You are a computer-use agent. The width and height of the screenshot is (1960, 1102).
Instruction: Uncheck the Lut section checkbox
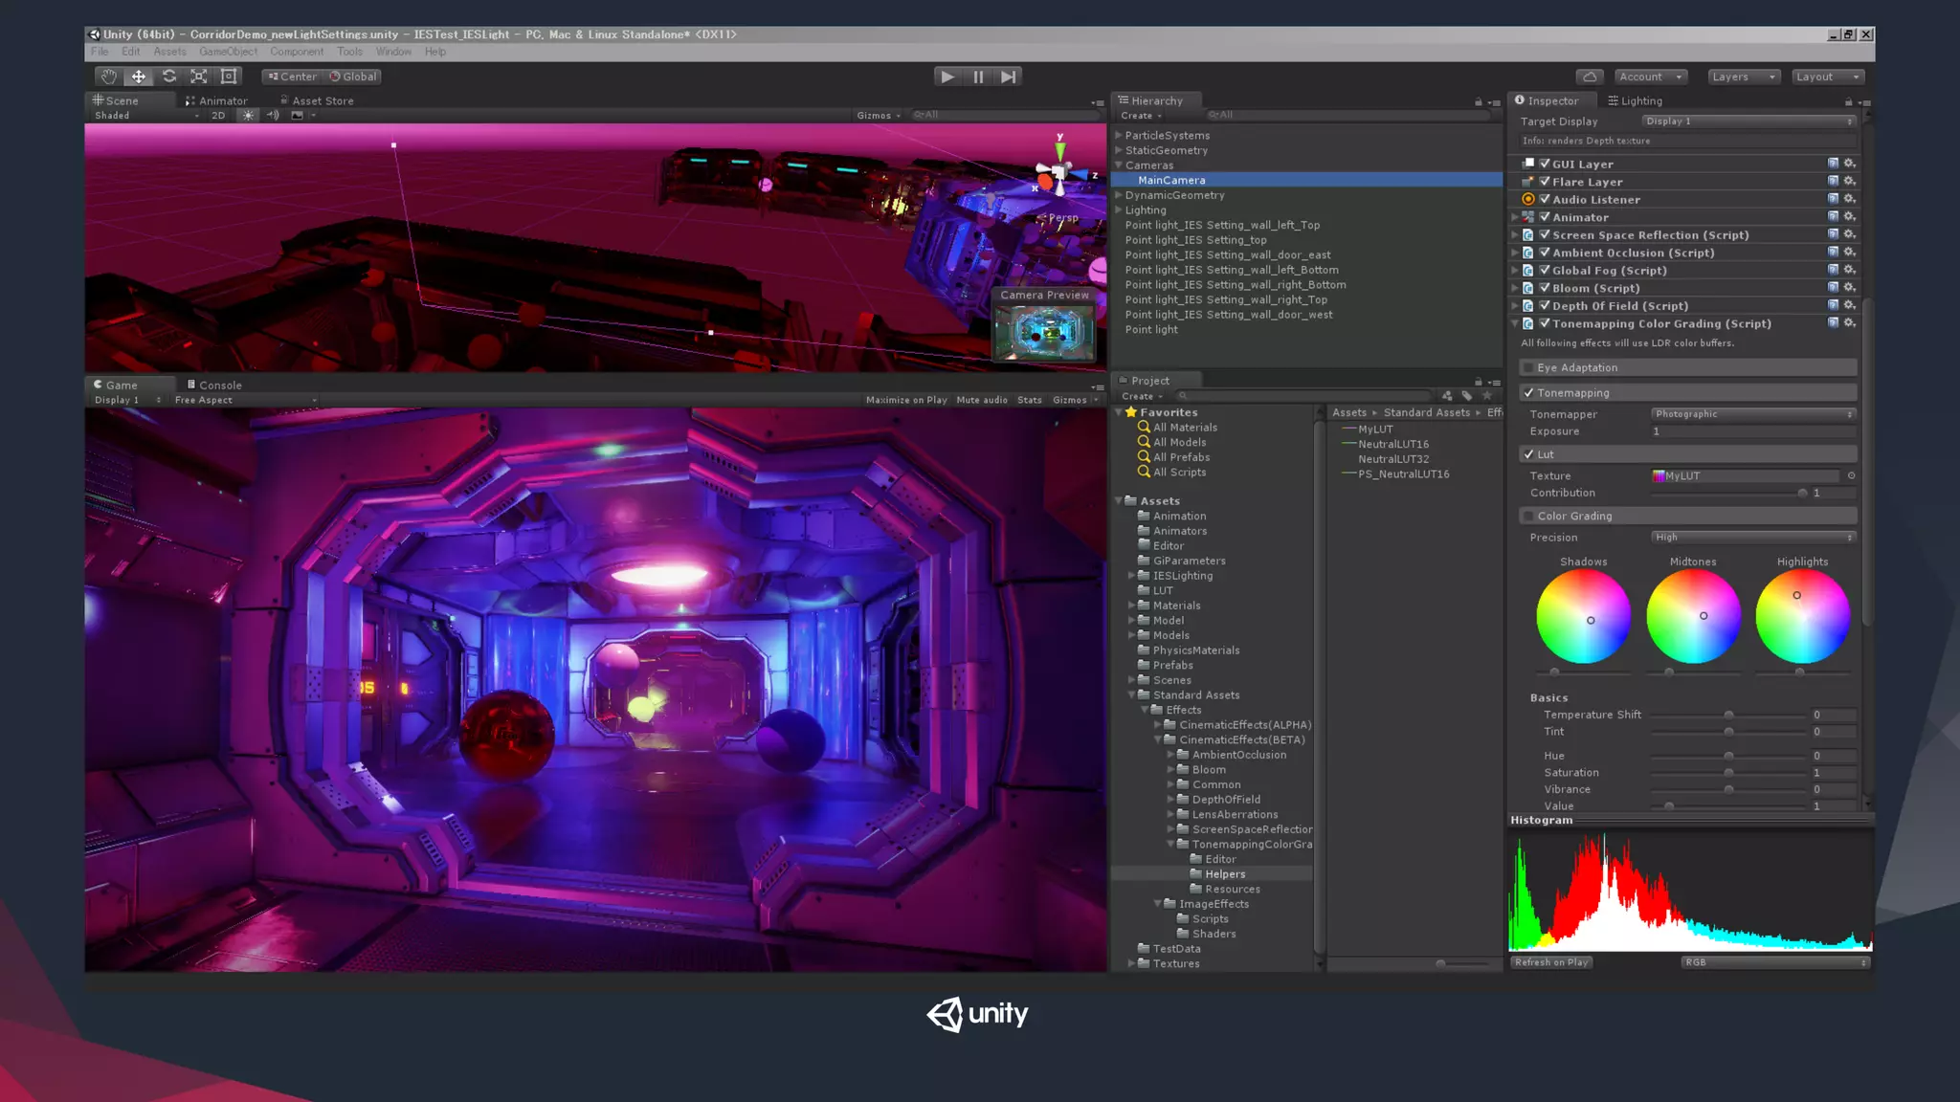pos(1529,454)
